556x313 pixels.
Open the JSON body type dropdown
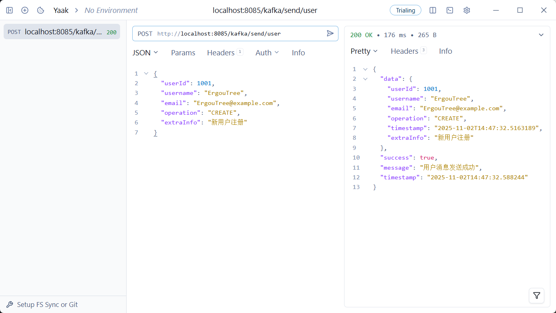145,53
